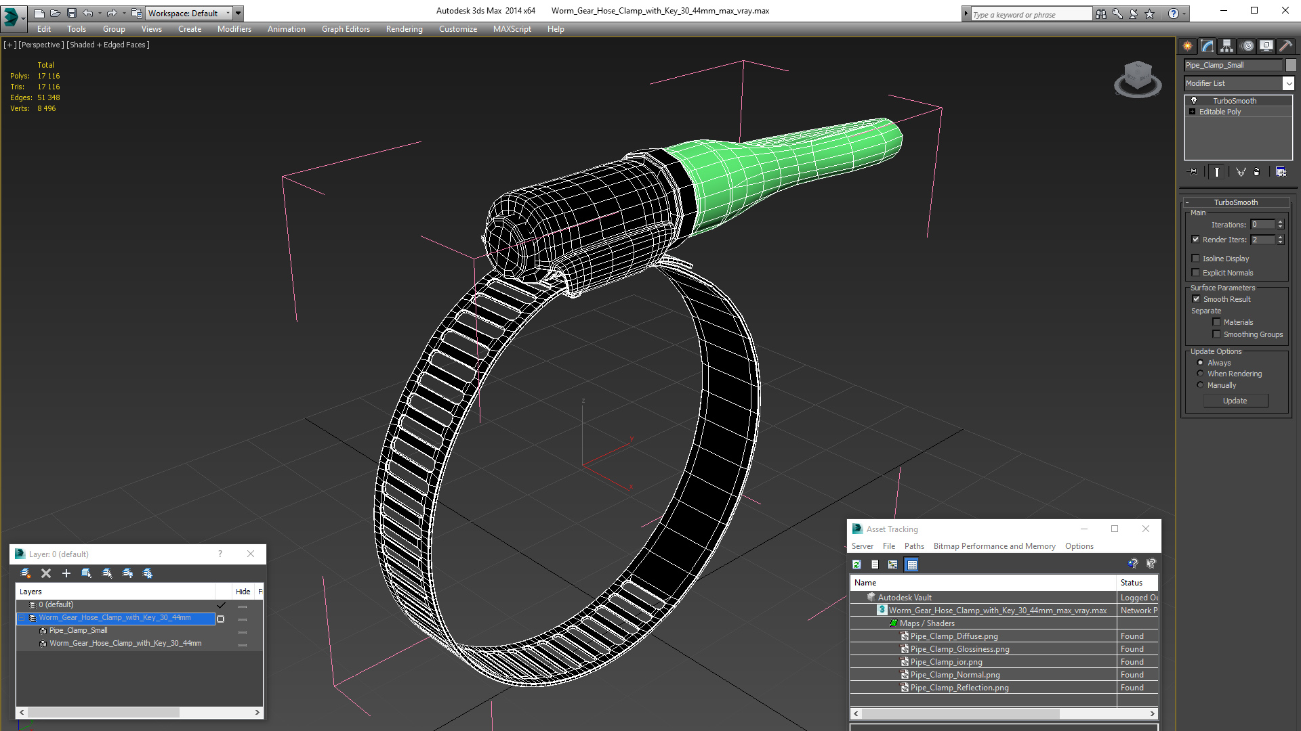Click Create New Layer icon in Layer dialog
Image resolution: width=1301 pixels, height=731 pixels.
pos(26,573)
